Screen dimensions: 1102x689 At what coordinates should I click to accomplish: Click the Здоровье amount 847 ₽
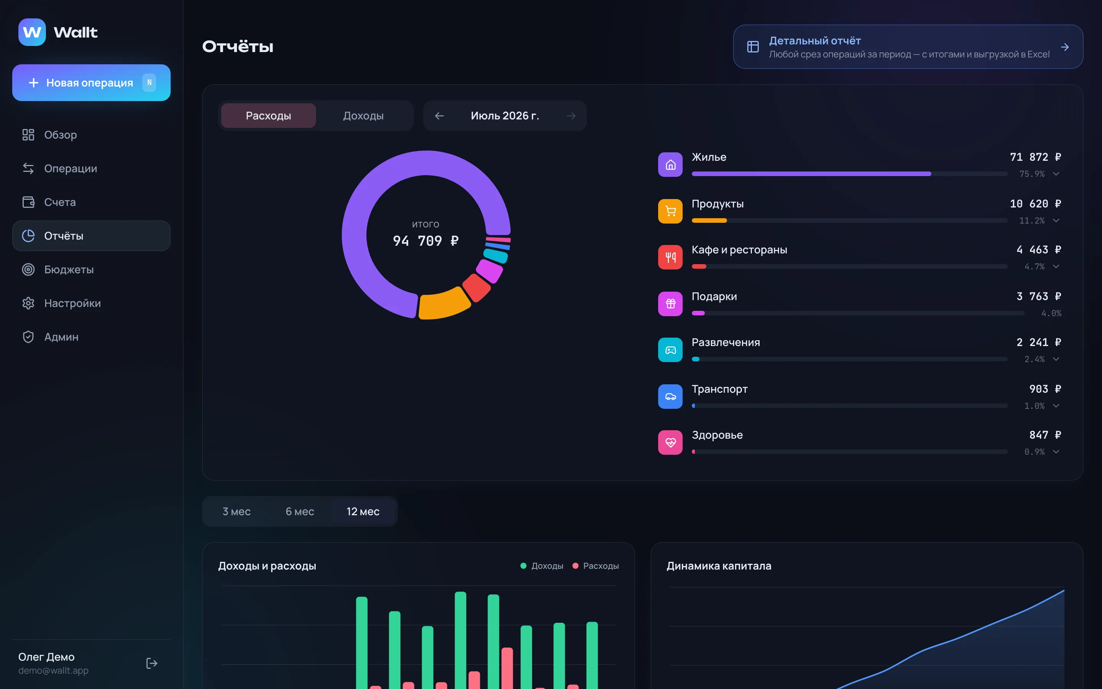[x=1045, y=435]
